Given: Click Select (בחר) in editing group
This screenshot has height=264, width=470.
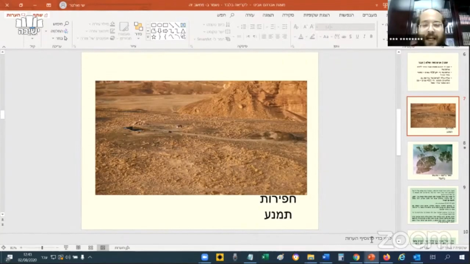Looking at the screenshot, I should [x=59, y=39].
